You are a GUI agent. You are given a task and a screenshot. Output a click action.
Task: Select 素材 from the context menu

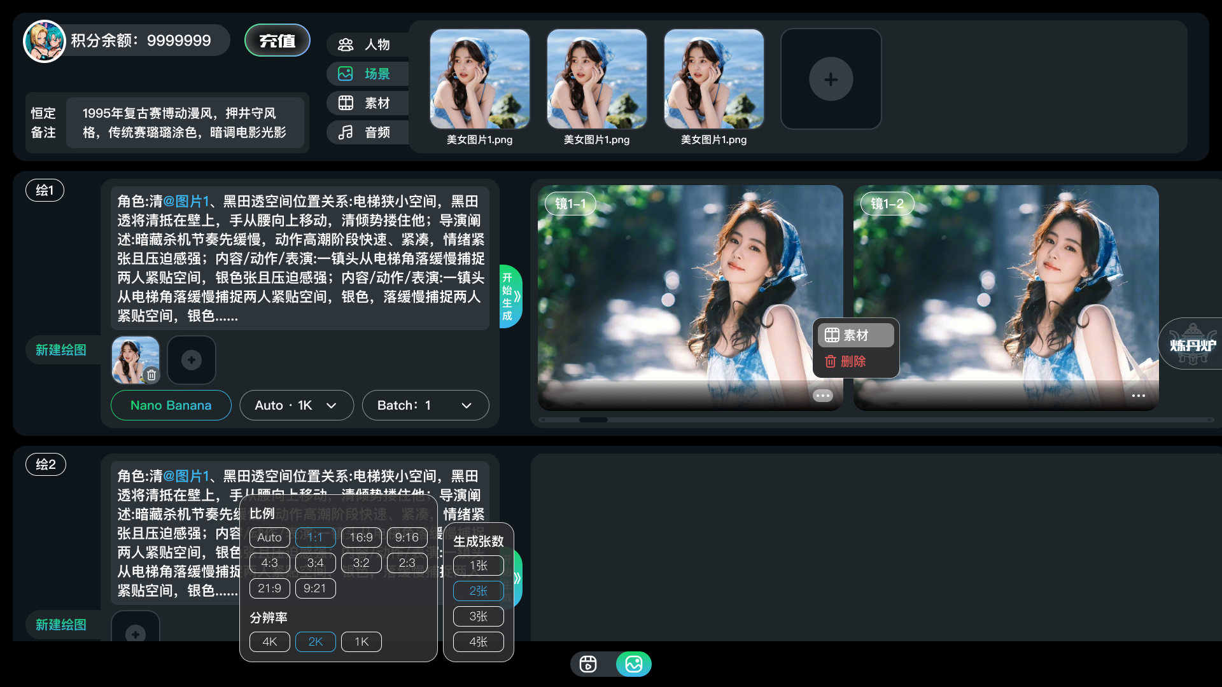[x=855, y=335]
